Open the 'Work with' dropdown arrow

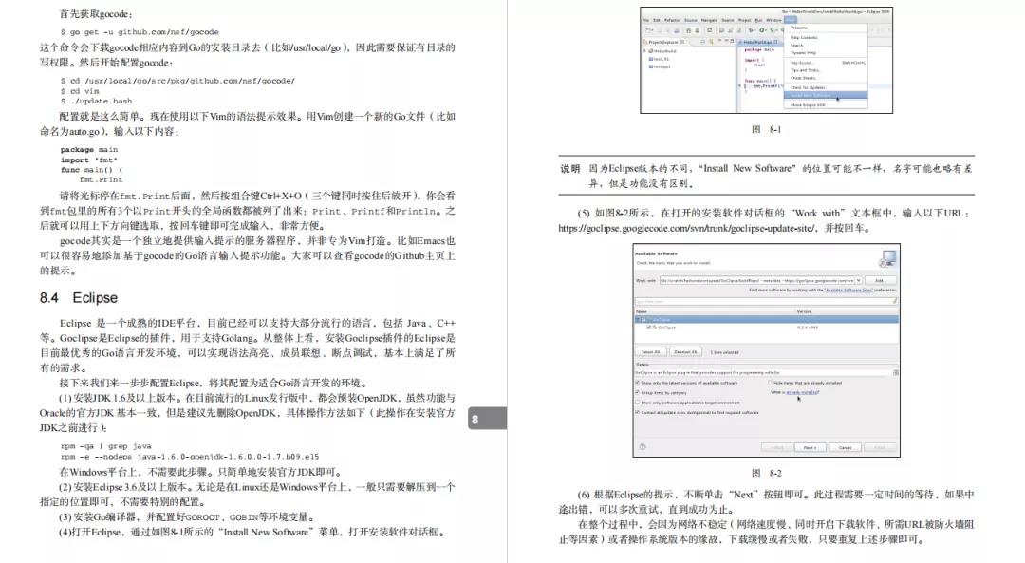point(860,280)
